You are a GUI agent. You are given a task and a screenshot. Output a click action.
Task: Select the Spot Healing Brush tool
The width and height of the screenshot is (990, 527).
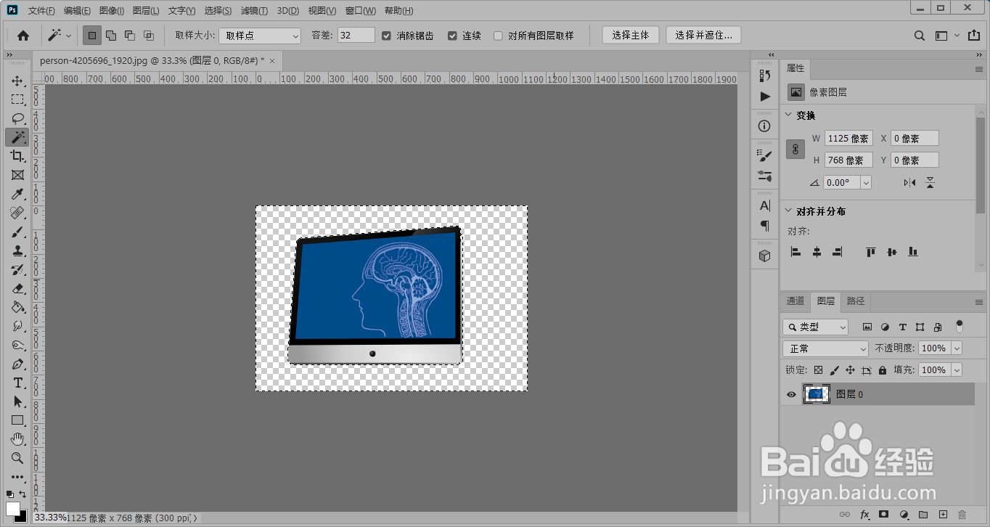pyautogui.click(x=17, y=213)
